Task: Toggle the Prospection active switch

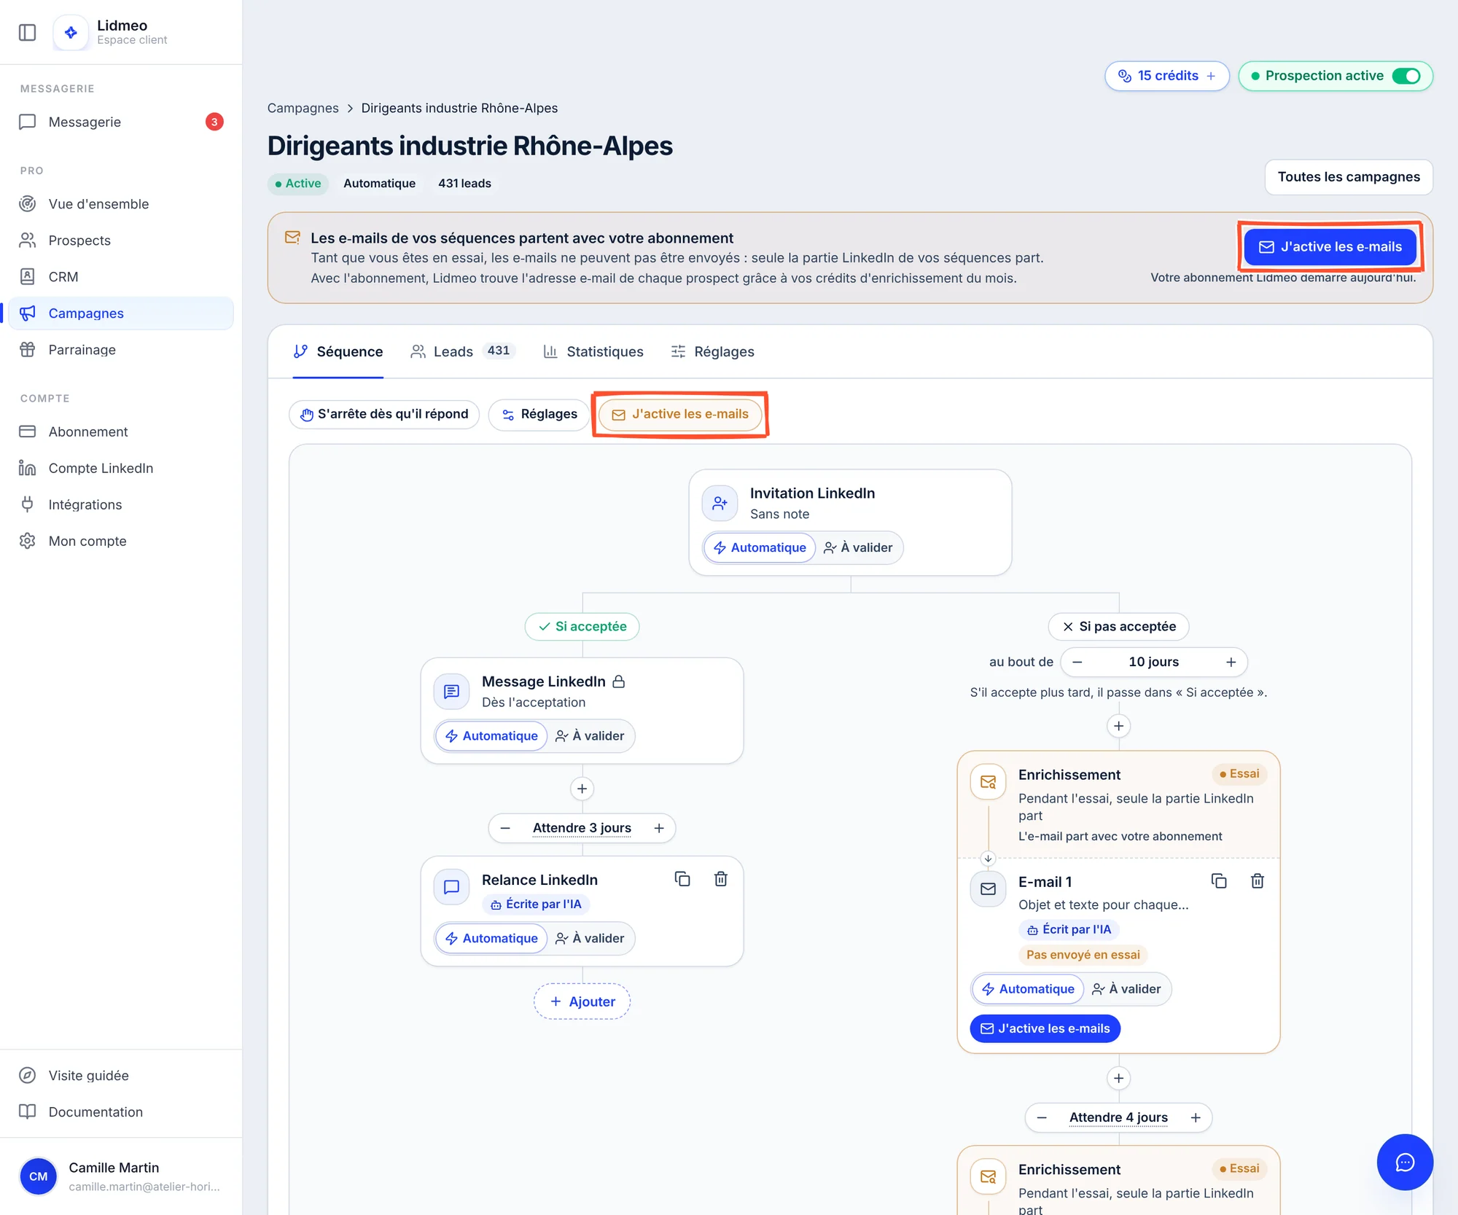Action: coord(1406,76)
